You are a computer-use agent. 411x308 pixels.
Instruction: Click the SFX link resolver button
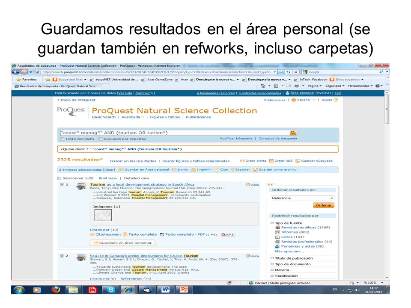[x=228, y=235]
